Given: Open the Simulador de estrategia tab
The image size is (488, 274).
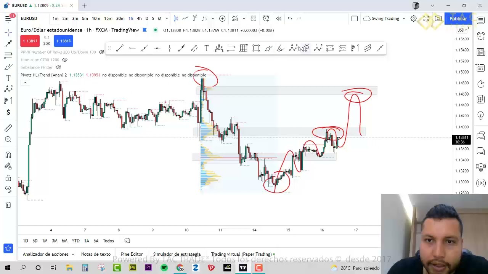Looking at the screenshot, I should [x=177, y=254].
